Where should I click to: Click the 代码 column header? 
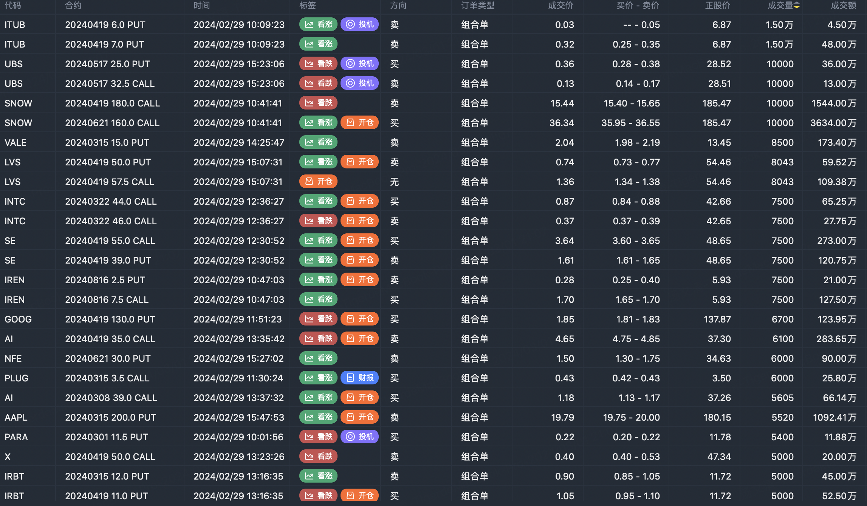(x=12, y=5)
